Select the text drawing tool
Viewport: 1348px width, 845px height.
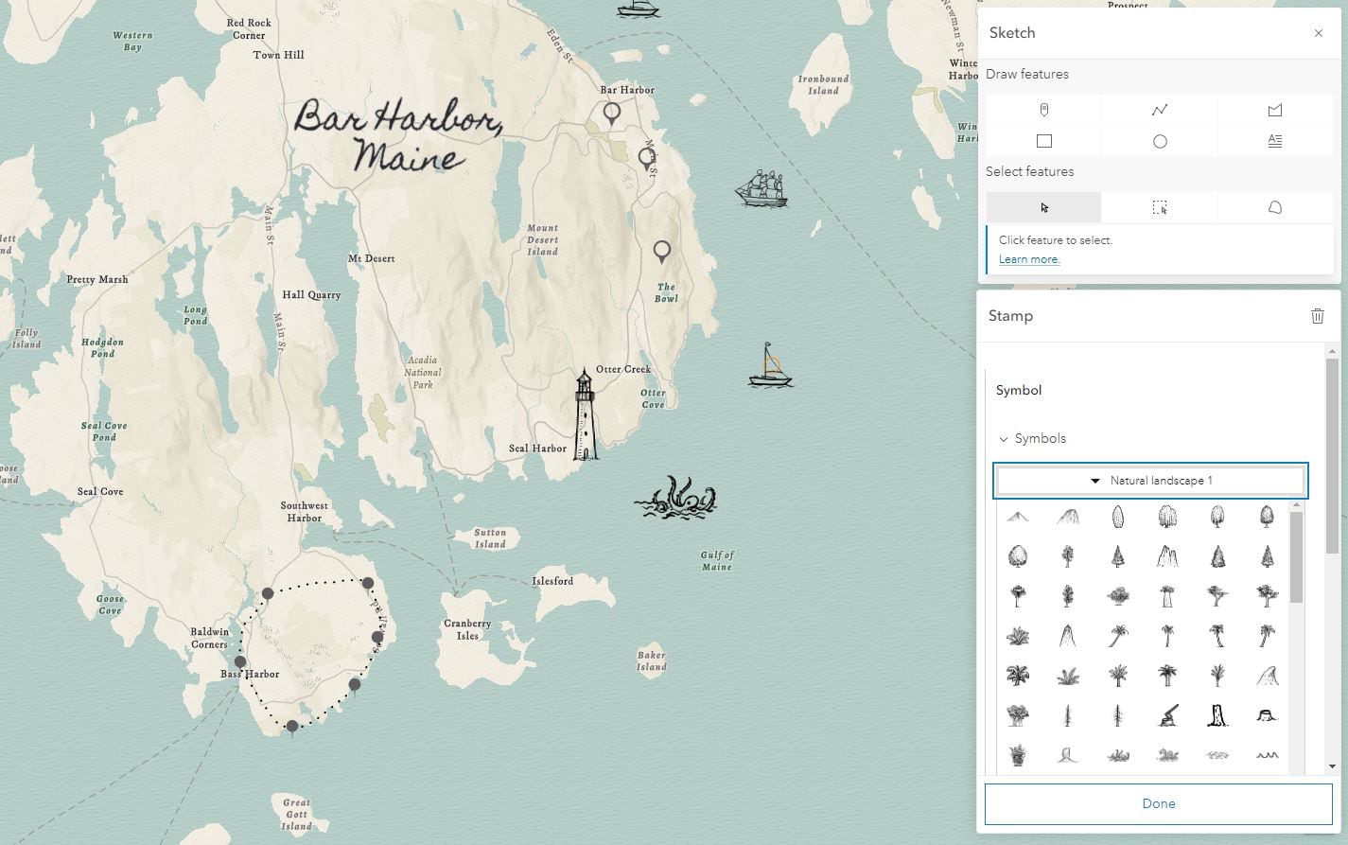tap(1274, 140)
